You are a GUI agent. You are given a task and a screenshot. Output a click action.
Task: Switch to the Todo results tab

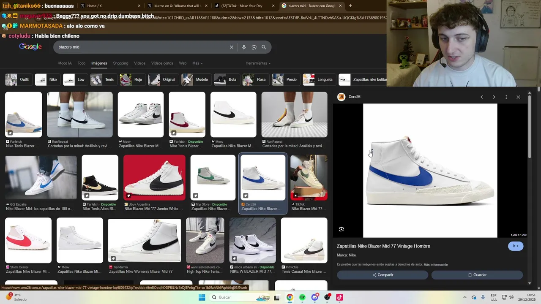(82, 63)
